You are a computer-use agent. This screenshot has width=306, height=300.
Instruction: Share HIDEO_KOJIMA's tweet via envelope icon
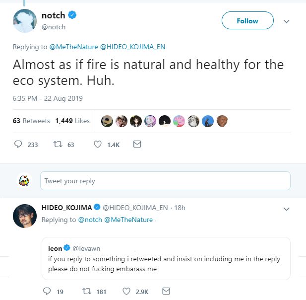pos(166,291)
